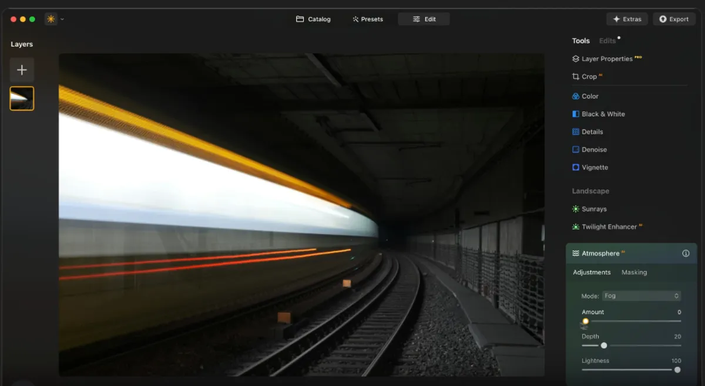
Task: Click the Extras button
Action: click(627, 19)
